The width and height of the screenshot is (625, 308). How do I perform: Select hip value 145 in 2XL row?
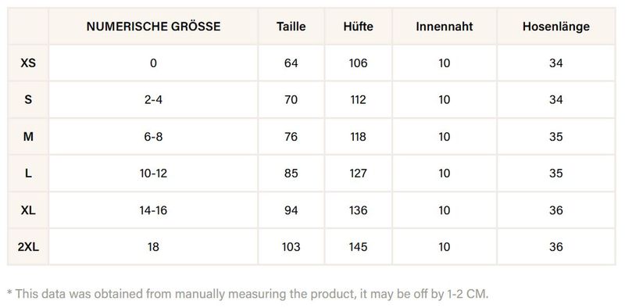[x=358, y=247]
